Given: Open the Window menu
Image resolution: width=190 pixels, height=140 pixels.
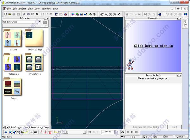Looking at the screenshot, I should pos(47,9).
